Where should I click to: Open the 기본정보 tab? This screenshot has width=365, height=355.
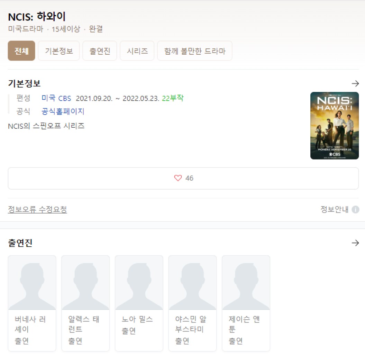[59, 51]
